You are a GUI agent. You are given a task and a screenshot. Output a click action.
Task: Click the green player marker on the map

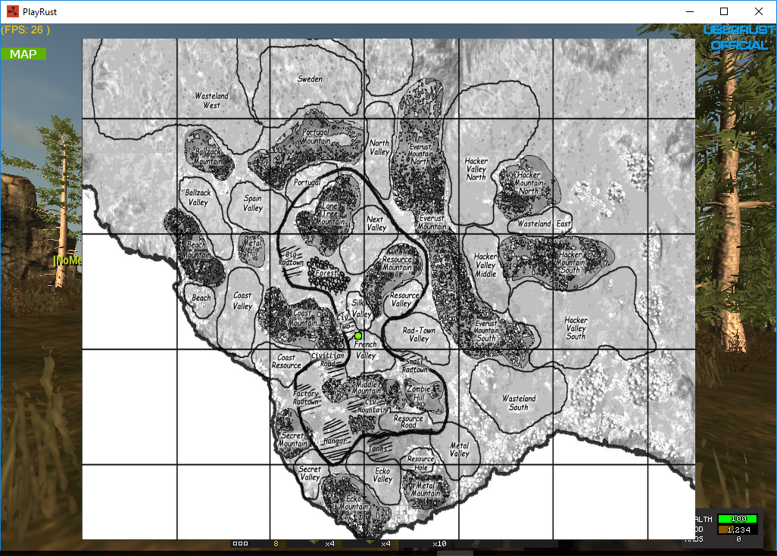point(358,335)
